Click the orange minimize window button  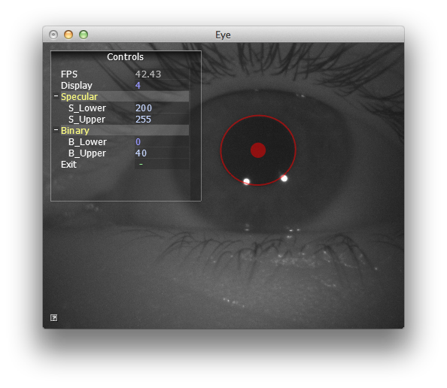[68, 35]
